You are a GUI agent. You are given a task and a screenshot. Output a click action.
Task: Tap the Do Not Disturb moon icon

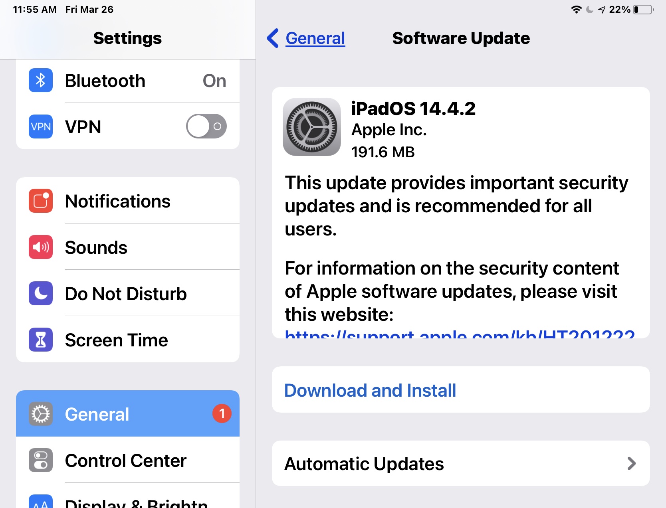pyautogui.click(x=41, y=293)
